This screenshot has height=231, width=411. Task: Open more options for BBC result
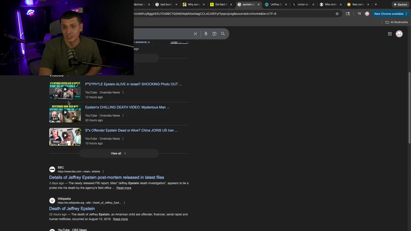[x=103, y=172]
